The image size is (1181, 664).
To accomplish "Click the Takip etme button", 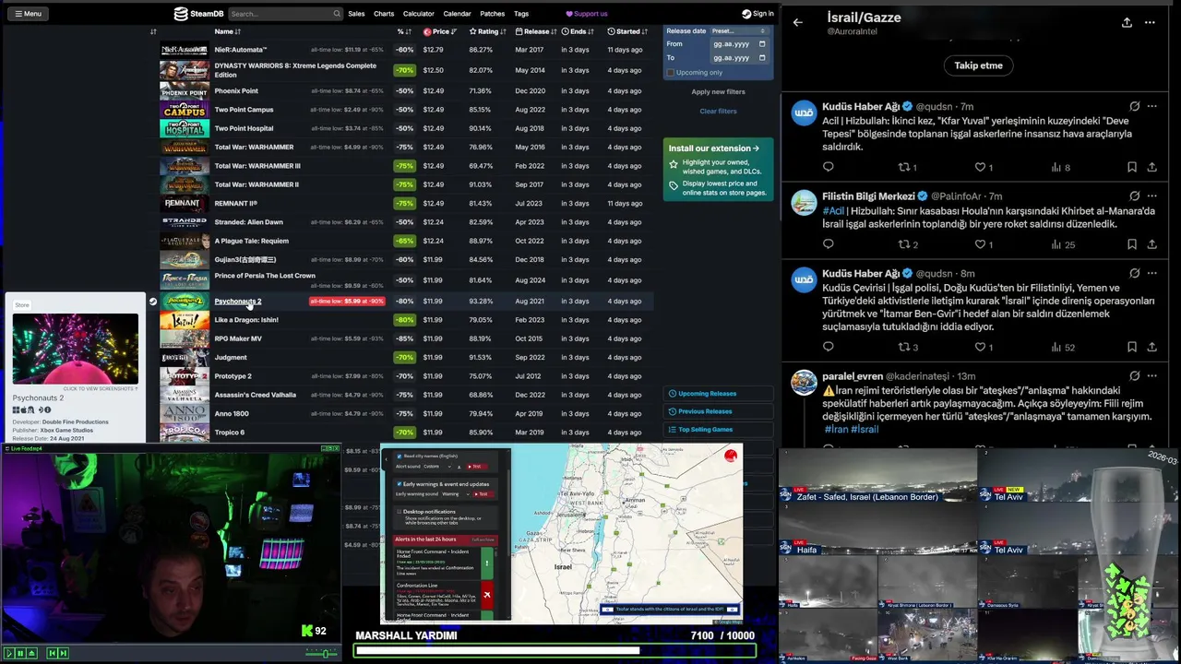I will click(978, 65).
